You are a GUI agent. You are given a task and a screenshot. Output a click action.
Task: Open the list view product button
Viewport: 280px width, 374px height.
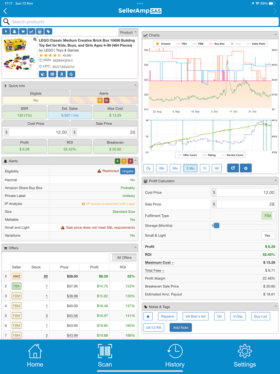tap(52, 74)
